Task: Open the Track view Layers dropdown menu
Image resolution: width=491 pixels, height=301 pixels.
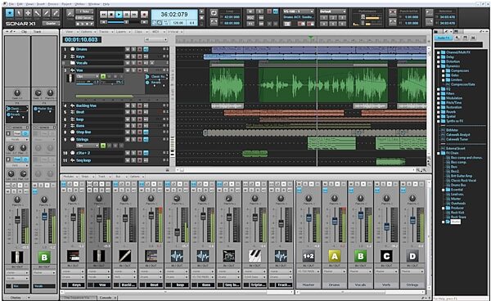Action: (x=122, y=32)
